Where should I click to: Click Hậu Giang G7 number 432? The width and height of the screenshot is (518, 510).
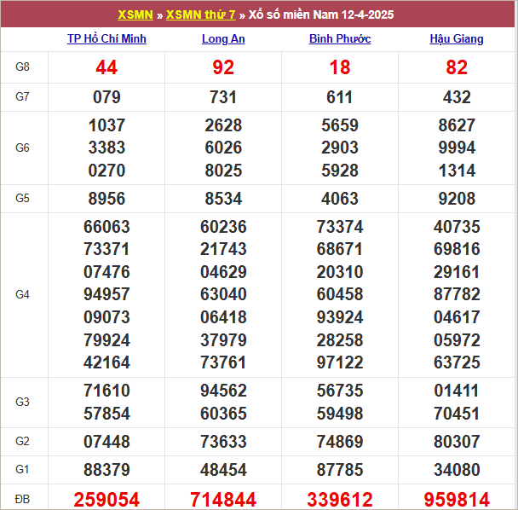(x=457, y=97)
